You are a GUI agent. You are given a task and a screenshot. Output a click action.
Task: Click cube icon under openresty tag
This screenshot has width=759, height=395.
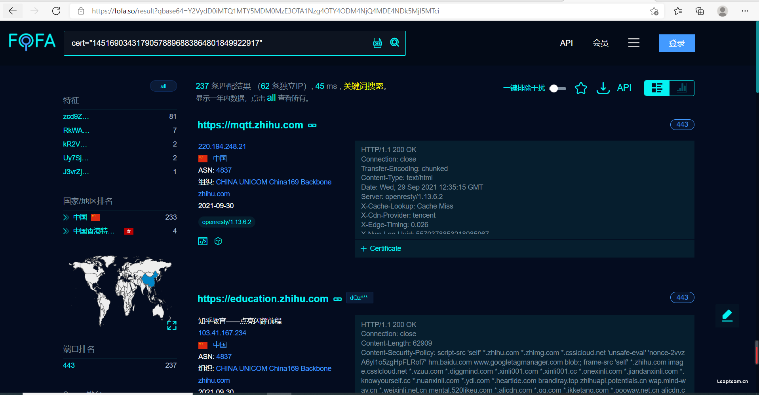(x=218, y=241)
